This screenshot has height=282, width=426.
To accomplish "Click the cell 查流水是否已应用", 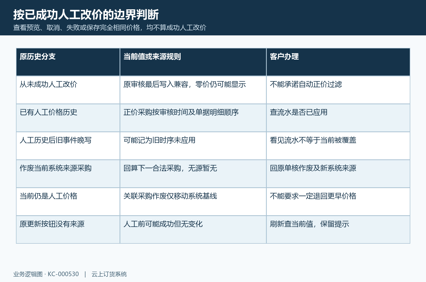I will click(338, 118).
